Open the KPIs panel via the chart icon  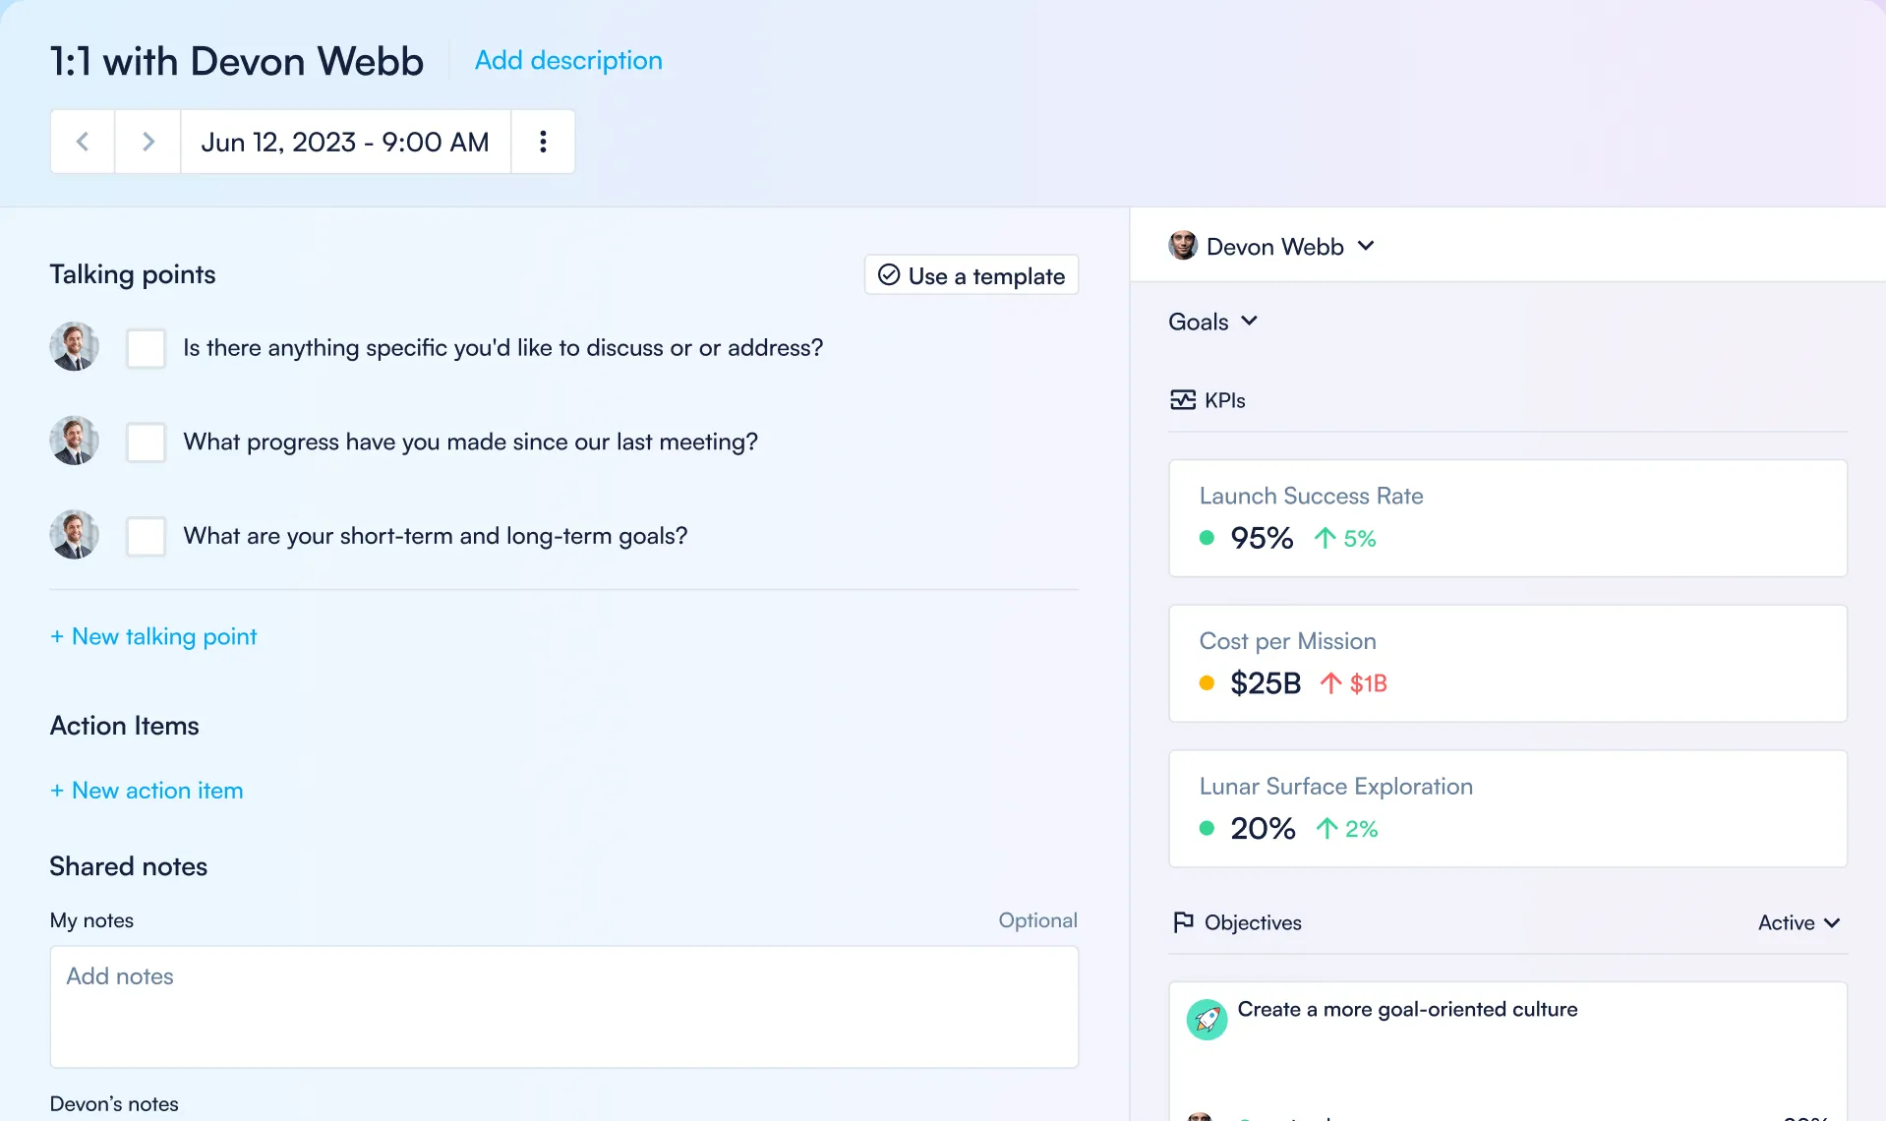point(1184,399)
